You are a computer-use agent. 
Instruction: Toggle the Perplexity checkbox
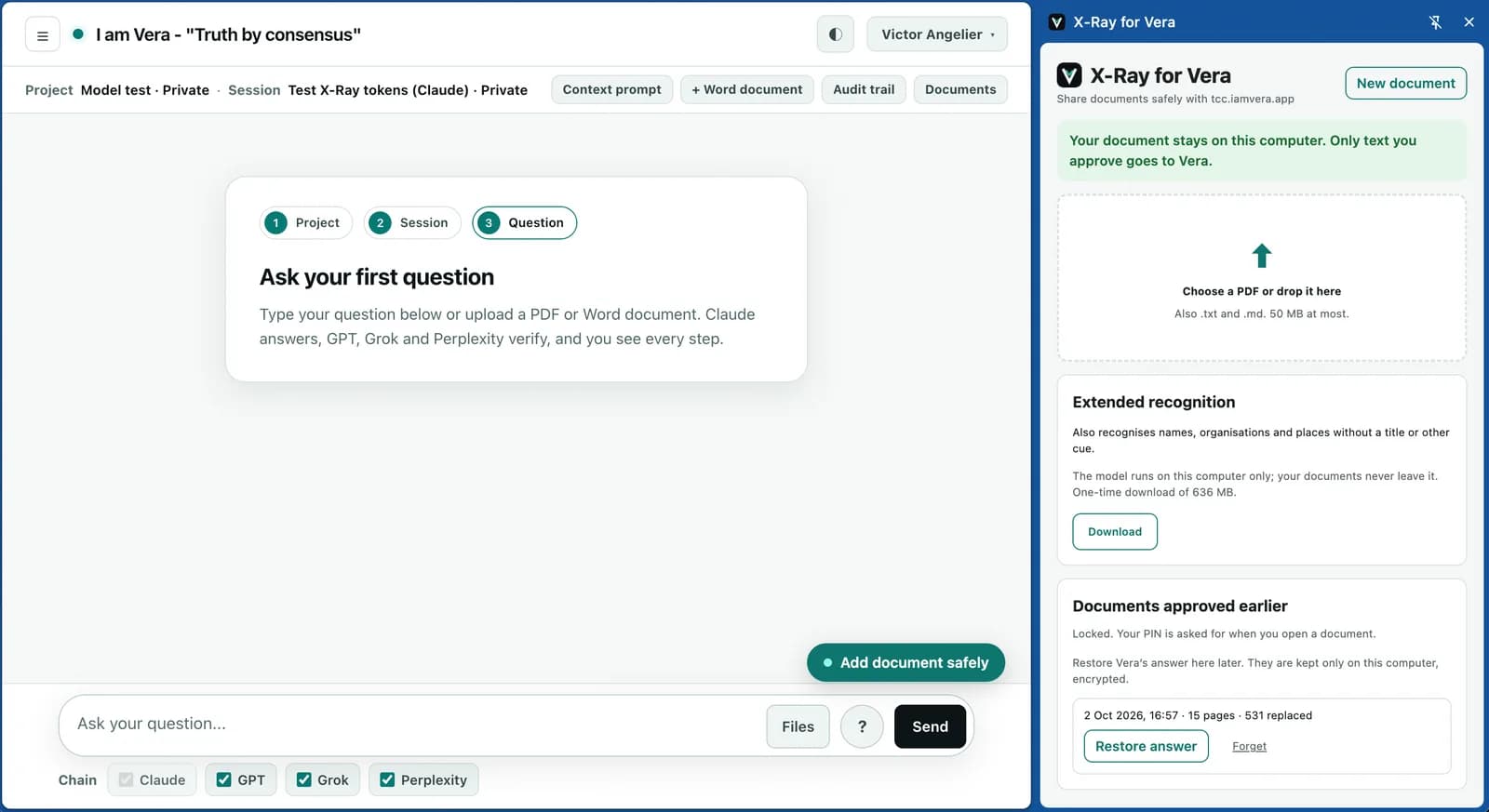coord(387,779)
